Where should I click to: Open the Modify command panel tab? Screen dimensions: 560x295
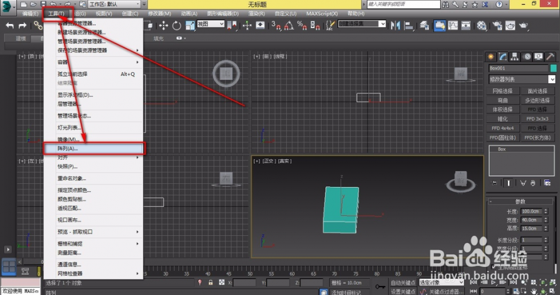click(x=503, y=57)
